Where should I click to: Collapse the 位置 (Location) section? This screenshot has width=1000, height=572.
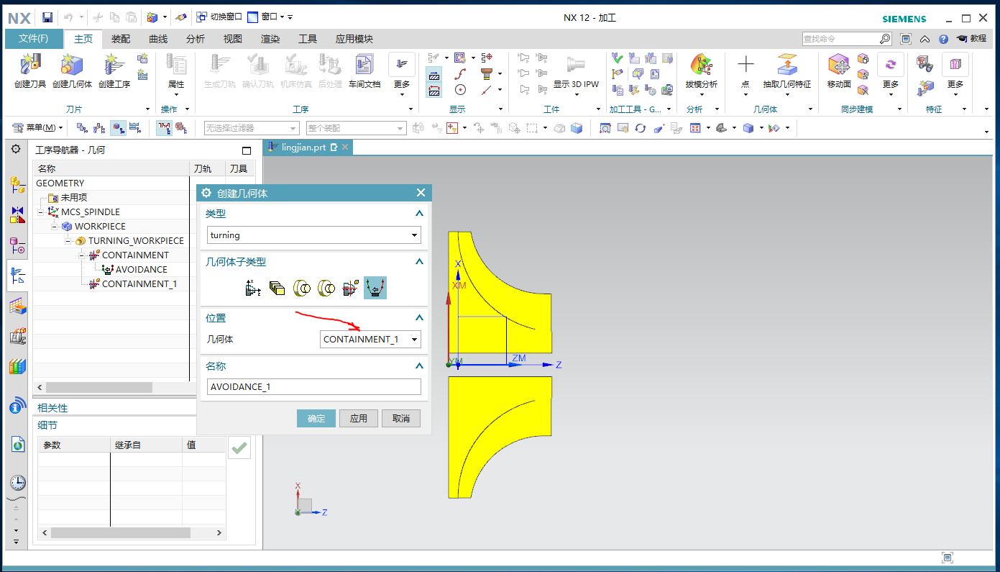pyautogui.click(x=419, y=317)
